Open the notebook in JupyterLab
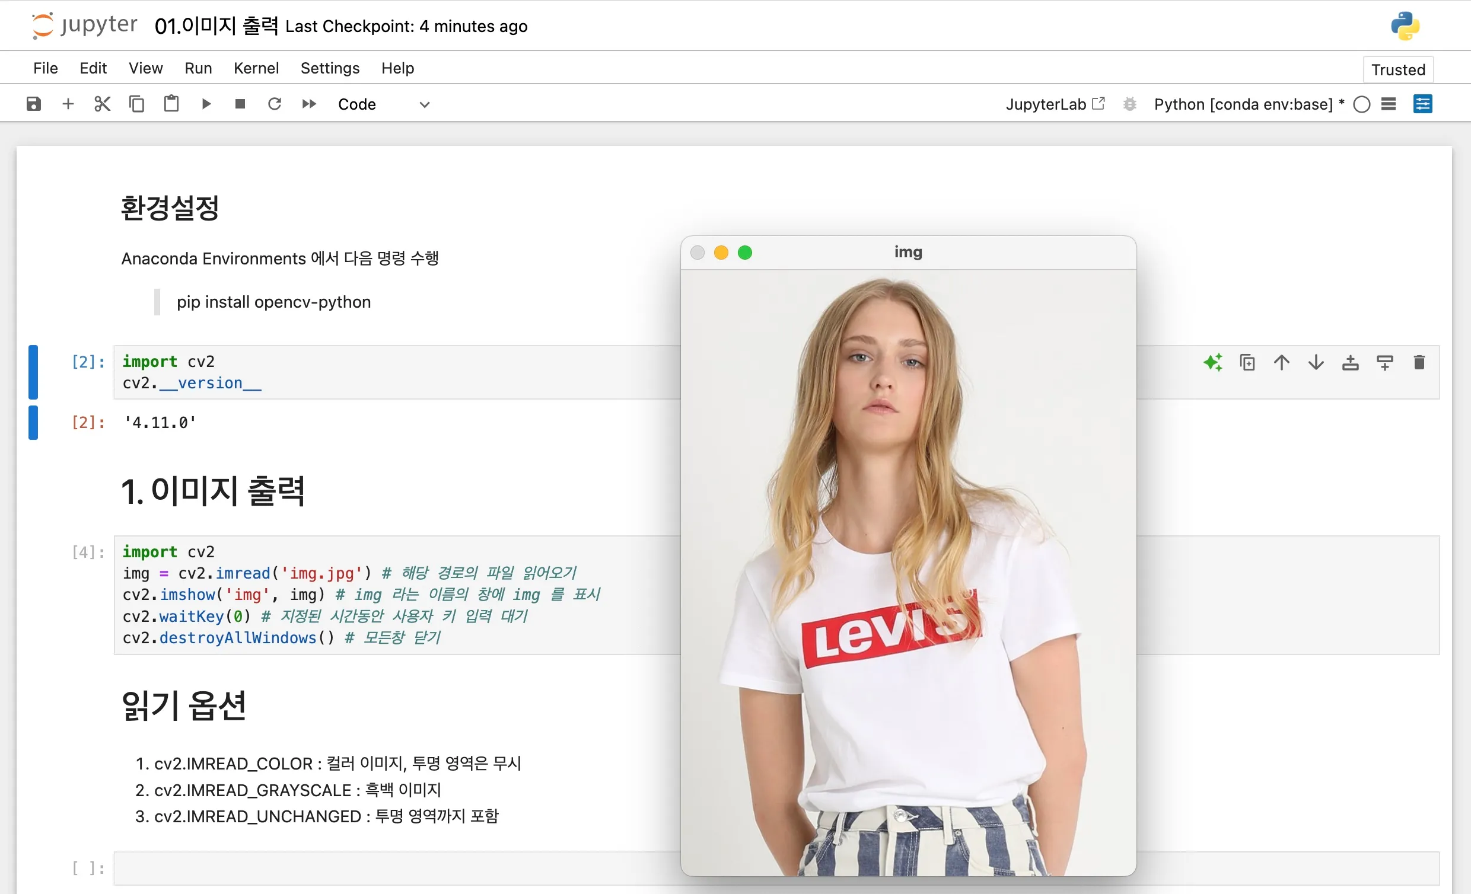This screenshot has height=894, width=1471. pos(1055,104)
